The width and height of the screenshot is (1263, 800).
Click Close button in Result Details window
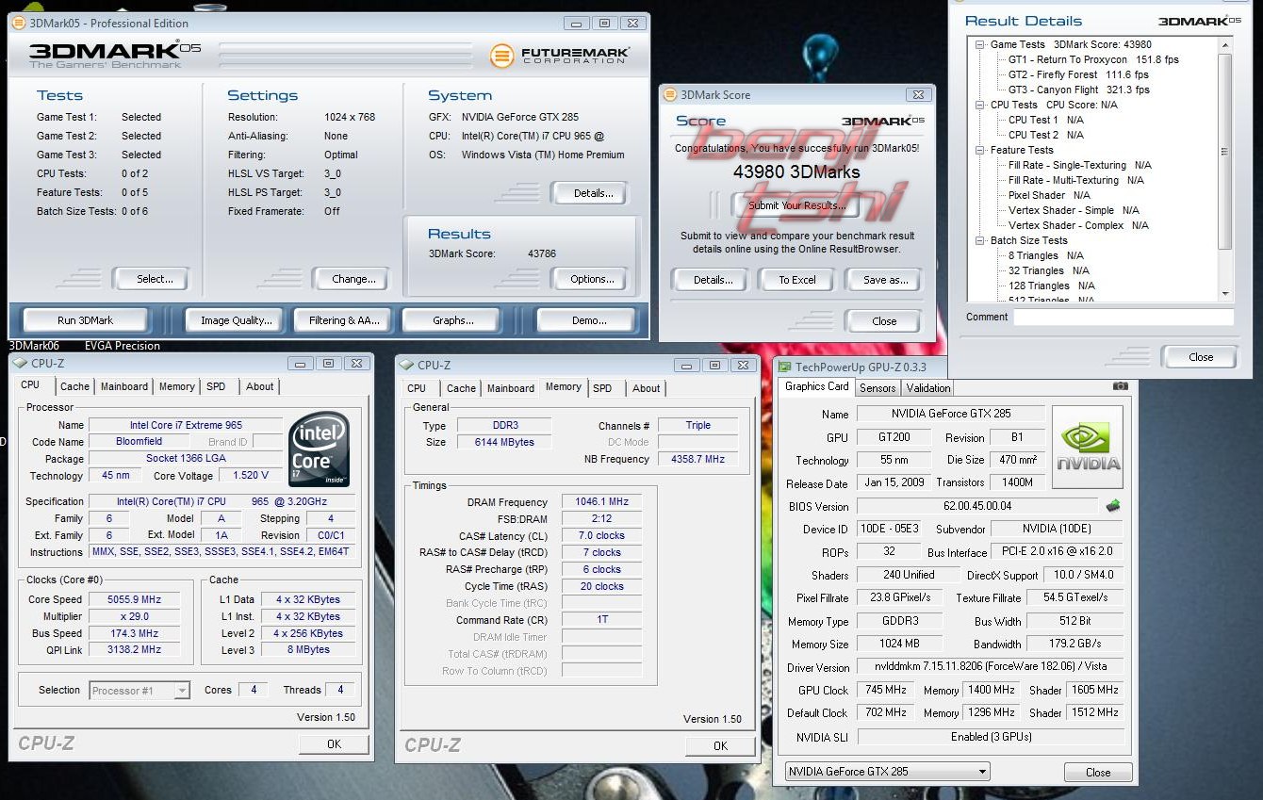[1201, 357]
